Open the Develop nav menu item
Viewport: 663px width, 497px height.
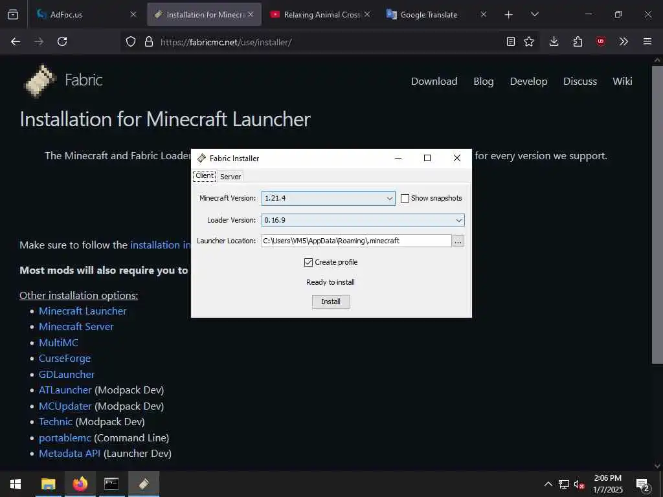[528, 81]
